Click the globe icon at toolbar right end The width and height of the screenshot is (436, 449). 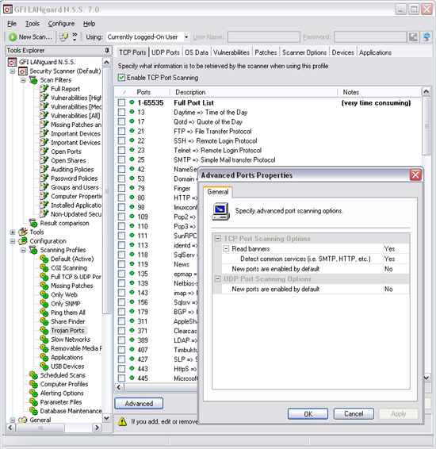click(426, 37)
